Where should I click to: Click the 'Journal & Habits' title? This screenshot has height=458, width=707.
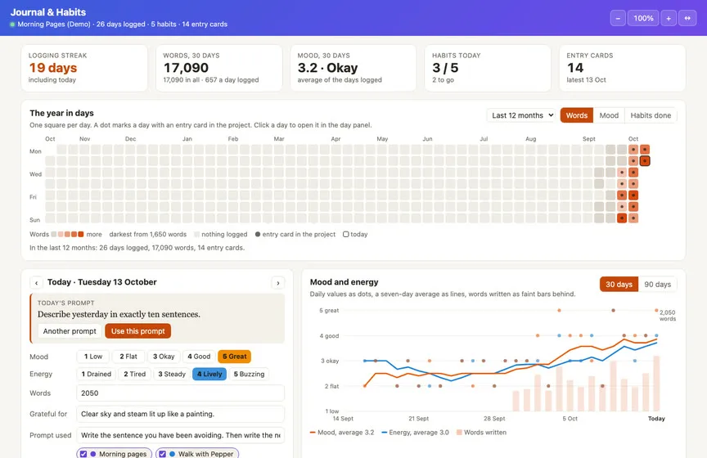48,12
